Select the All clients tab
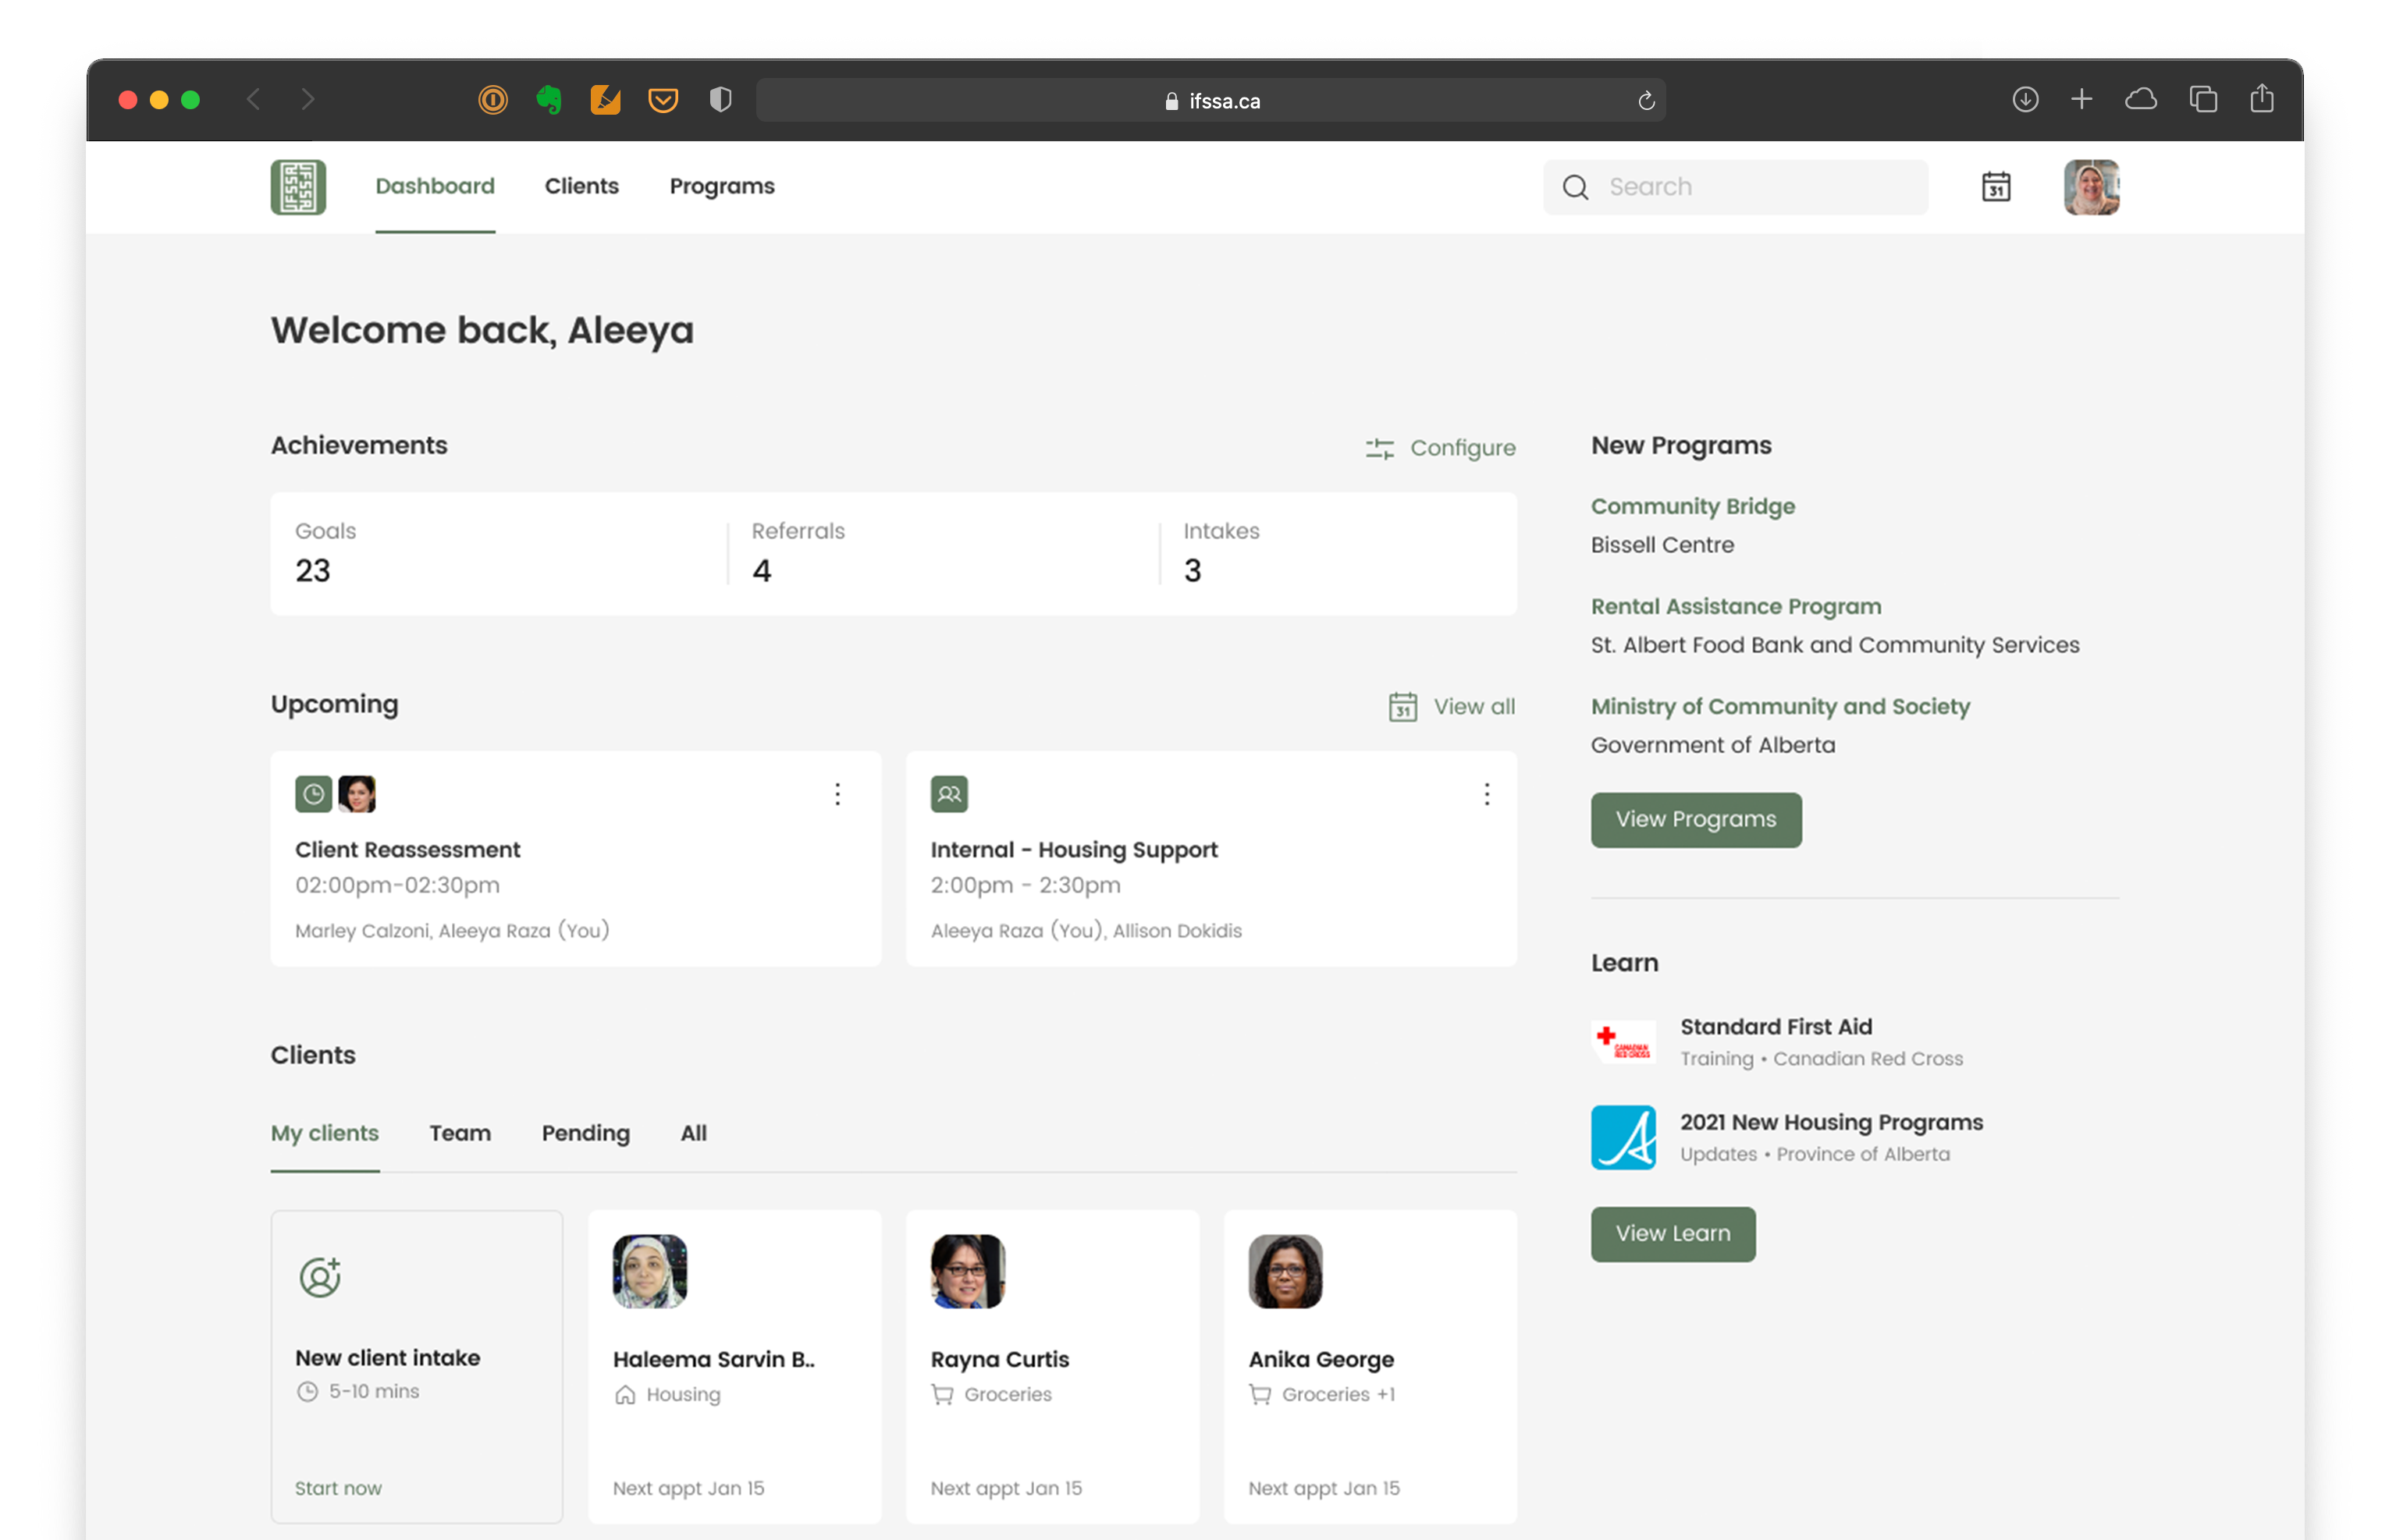 (x=693, y=1133)
